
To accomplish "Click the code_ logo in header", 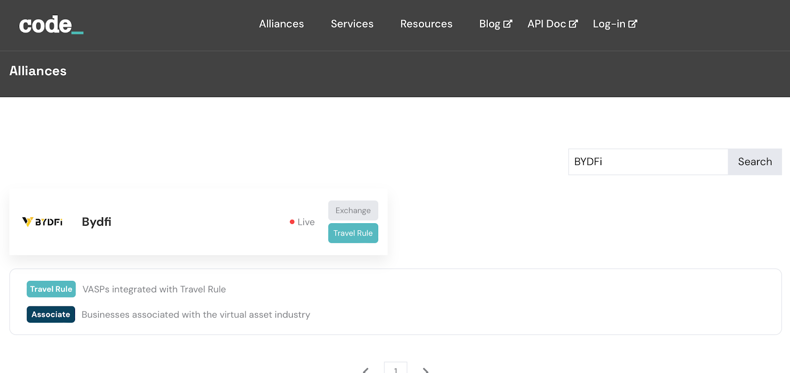I will tap(51, 25).
